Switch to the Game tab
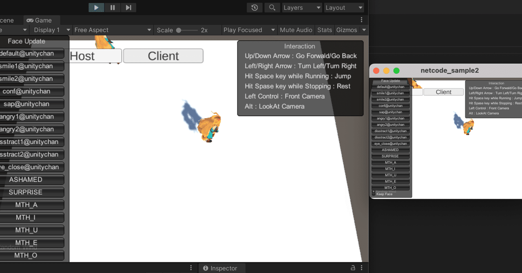522x273 pixels. pyautogui.click(x=42, y=20)
